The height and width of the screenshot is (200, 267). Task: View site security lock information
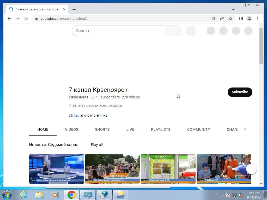coord(37,18)
